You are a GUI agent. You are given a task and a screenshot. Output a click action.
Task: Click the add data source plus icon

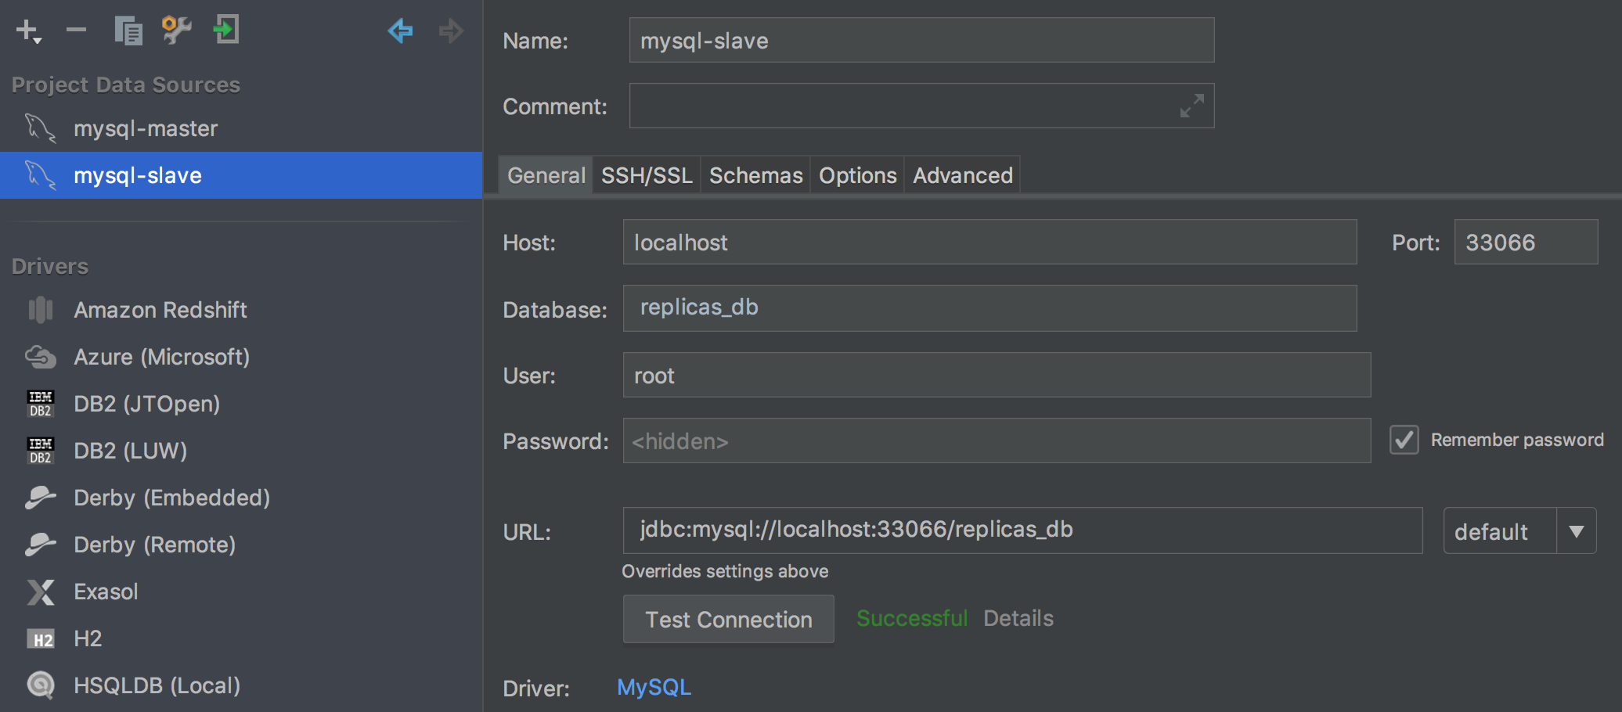coord(27,31)
